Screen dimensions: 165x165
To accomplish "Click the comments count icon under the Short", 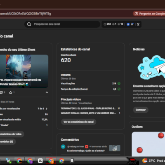I will click(x=1, y=92).
